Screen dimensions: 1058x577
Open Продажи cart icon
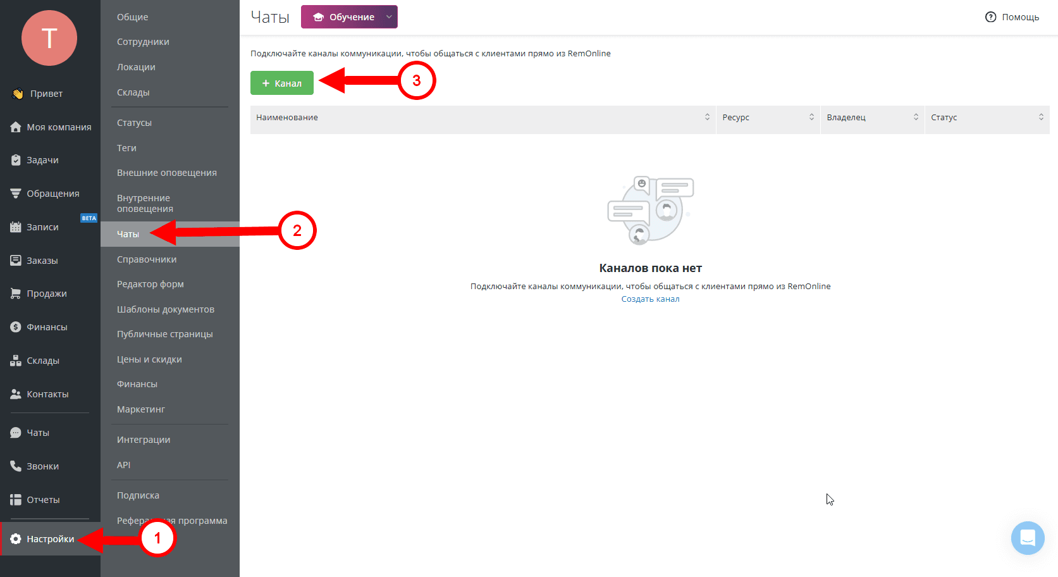coord(16,294)
